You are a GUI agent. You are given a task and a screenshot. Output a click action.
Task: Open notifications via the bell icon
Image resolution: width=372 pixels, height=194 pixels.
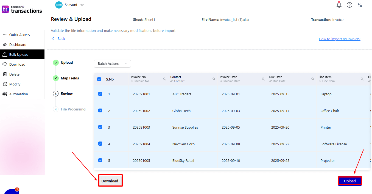(339, 5)
